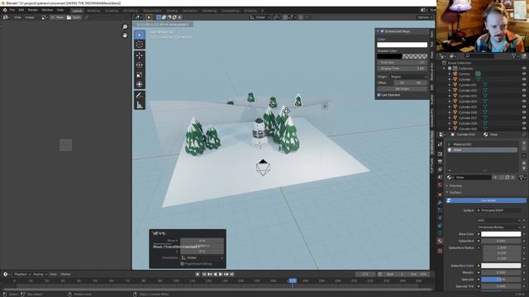This screenshot has height=297, width=529.
Task: Click the browse material sphere icon
Action: 450,177
